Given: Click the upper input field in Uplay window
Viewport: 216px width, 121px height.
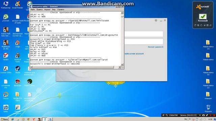Looking at the screenshot, I should [144, 34].
